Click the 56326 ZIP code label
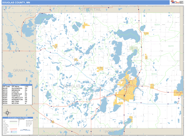This screenshot has height=136, width=185. coord(50,48)
